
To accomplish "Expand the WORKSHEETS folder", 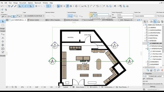I will pos(146,62).
